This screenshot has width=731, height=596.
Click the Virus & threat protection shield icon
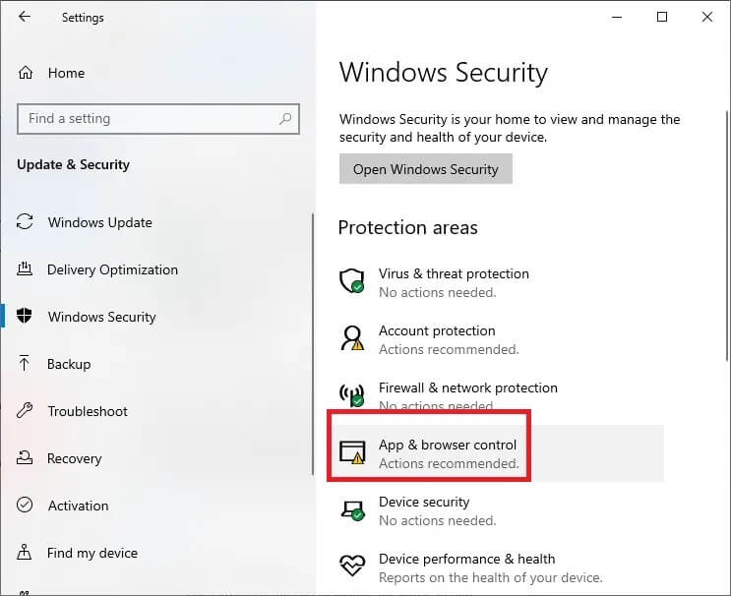[x=352, y=280]
